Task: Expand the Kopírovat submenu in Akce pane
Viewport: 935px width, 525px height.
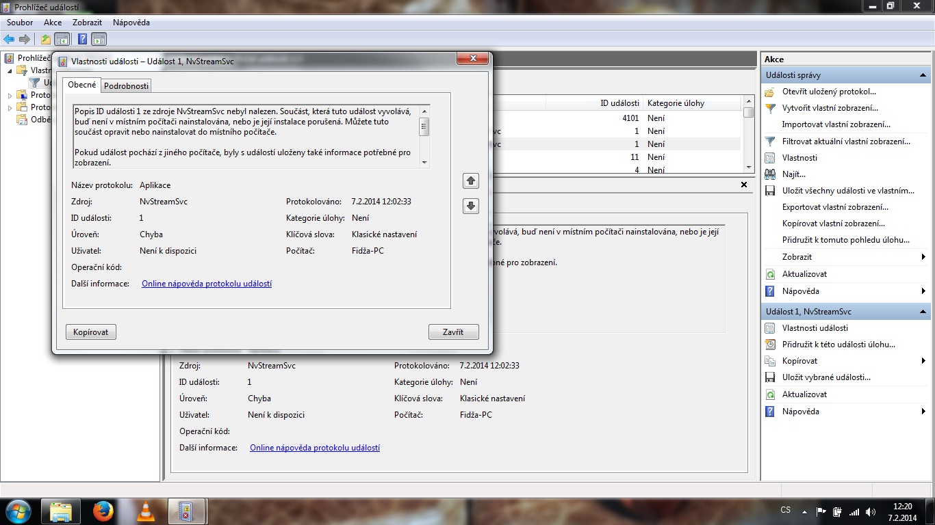Action: pos(923,361)
